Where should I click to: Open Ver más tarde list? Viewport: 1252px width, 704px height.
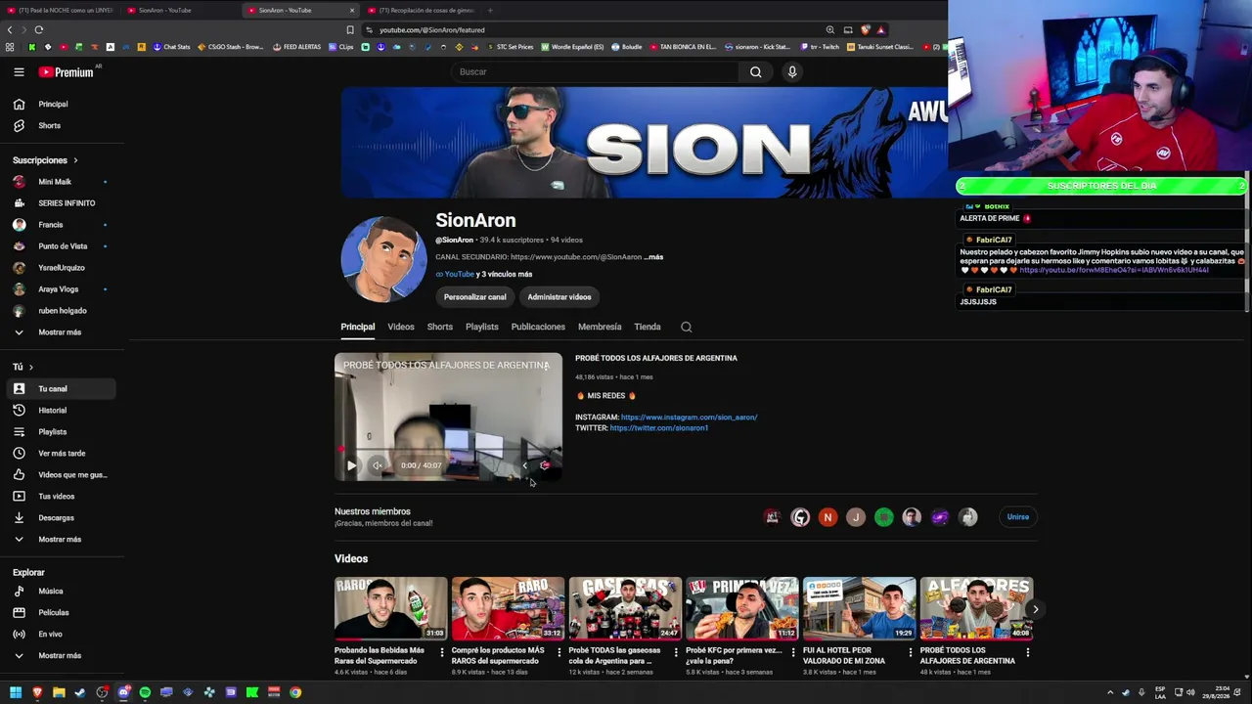pos(62,454)
